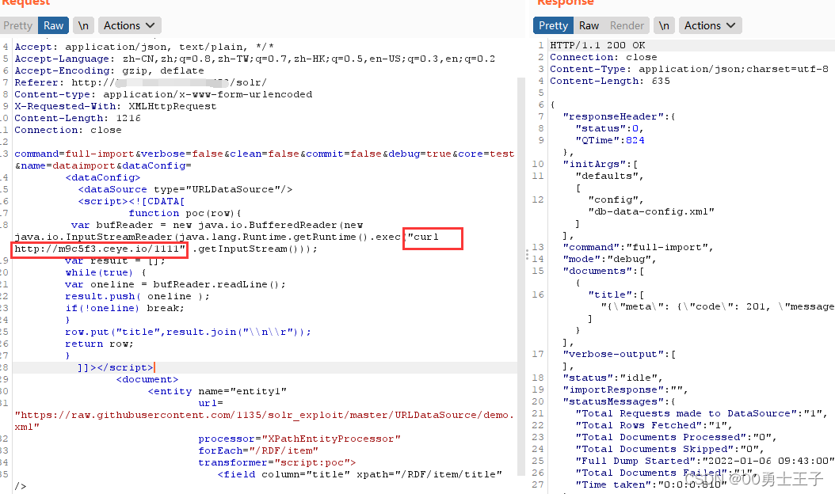
Task: Click the HTTP/1.1 200 OK status line
Action: pyautogui.click(x=597, y=46)
